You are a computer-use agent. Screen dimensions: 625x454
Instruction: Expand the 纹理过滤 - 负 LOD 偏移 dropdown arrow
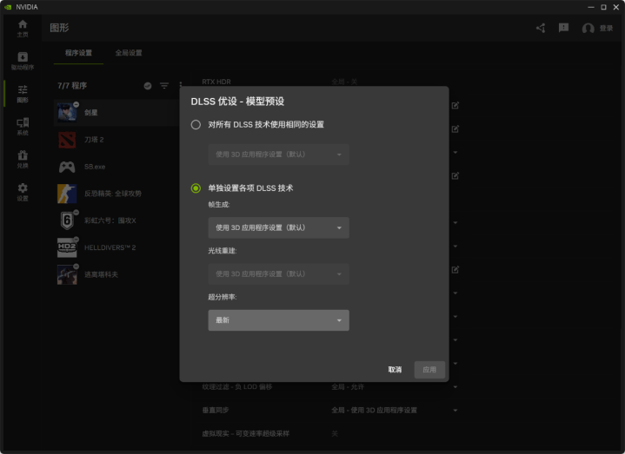(455, 387)
